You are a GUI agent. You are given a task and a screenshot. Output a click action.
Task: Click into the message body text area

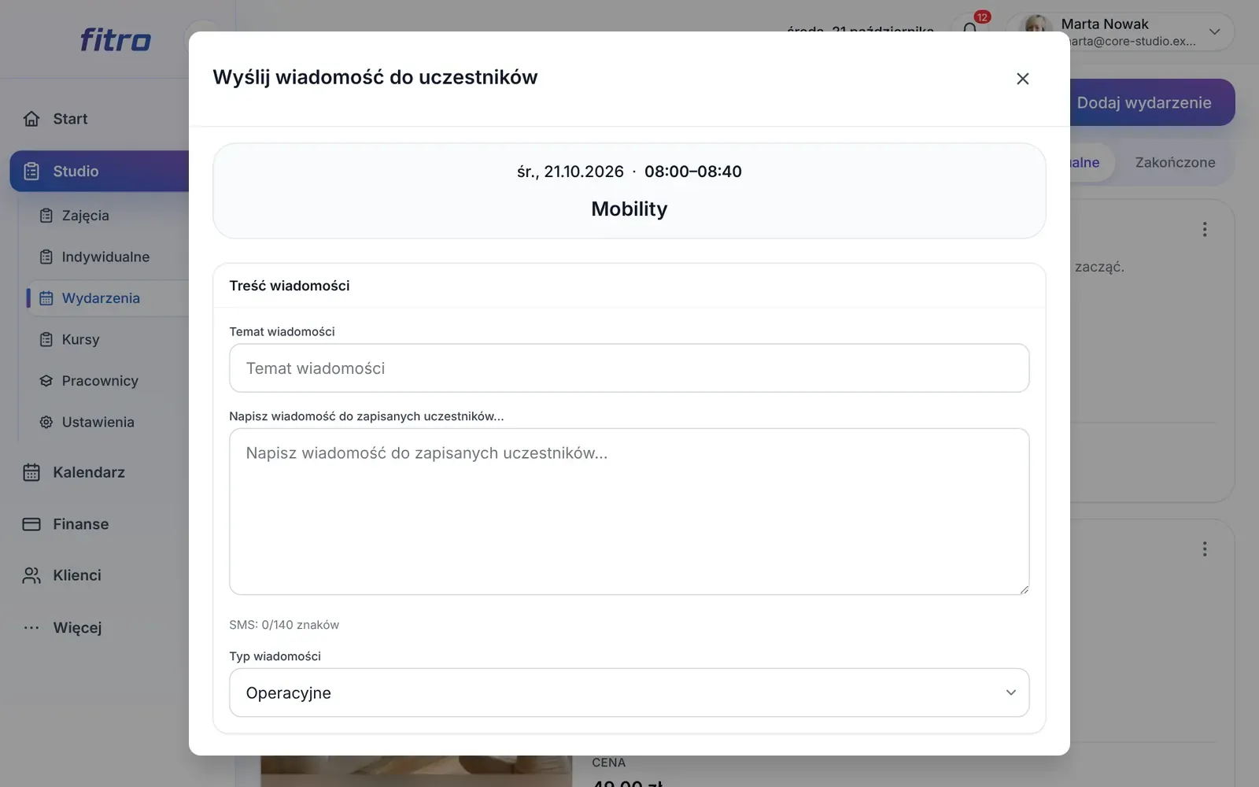click(629, 512)
